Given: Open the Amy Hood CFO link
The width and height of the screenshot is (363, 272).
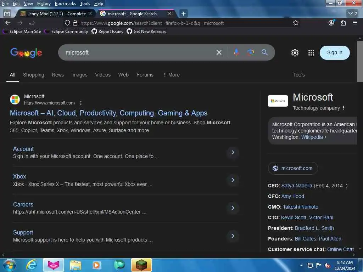Looking at the screenshot, I should [x=292, y=196].
